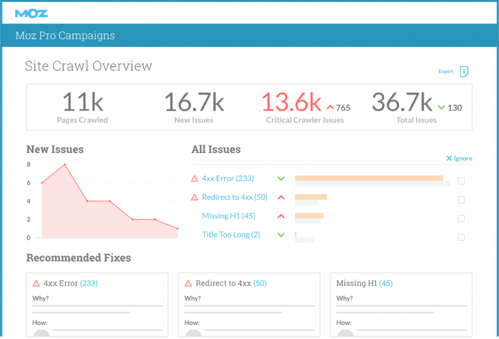Image resolution: width=499 pixels, height=339 pixels.
Task: Open the Title Too Long (2) issue link
Action: click(231, 235)
